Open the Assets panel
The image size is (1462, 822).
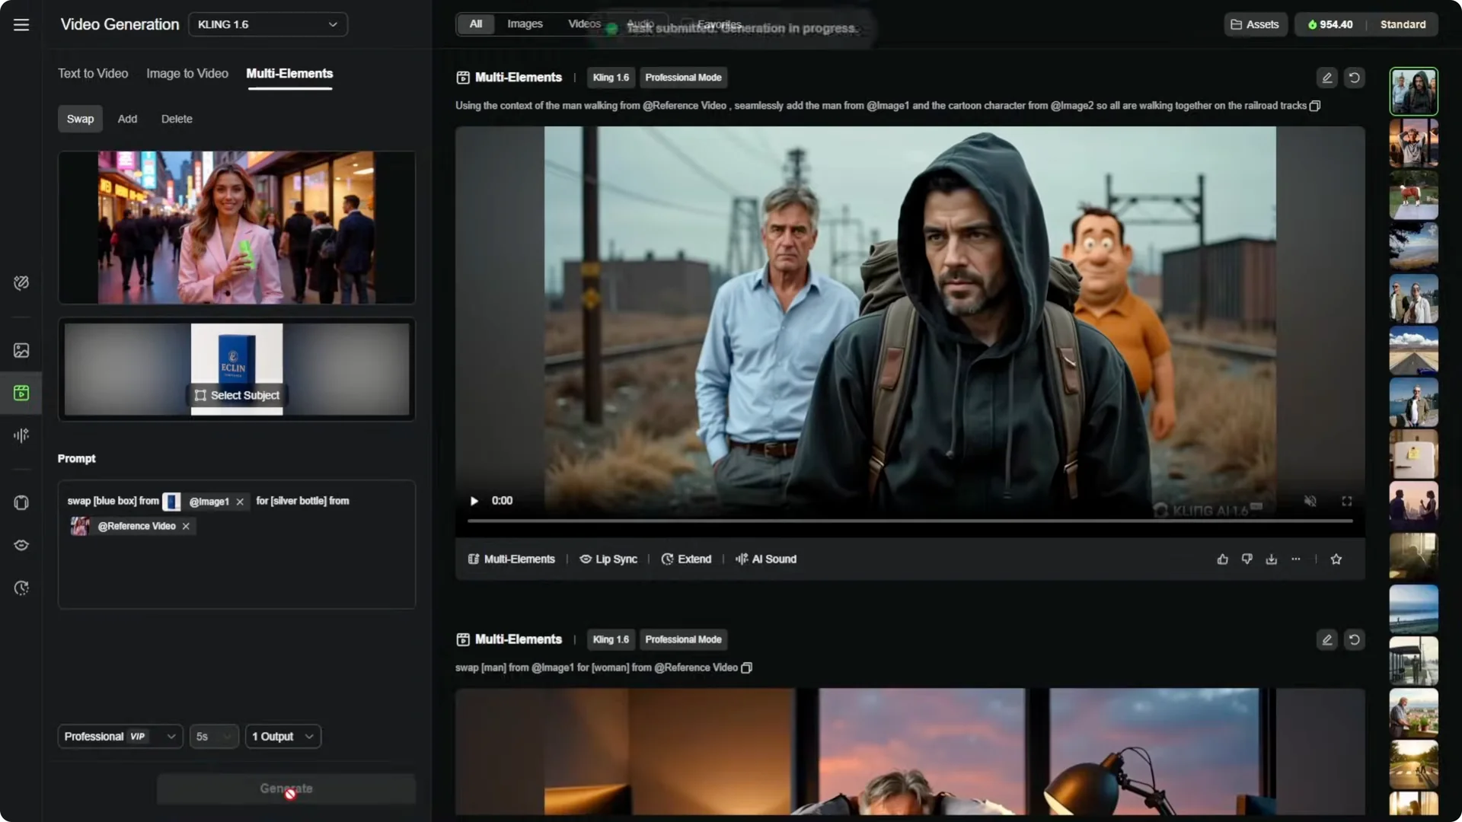[x=1254, y=24]
